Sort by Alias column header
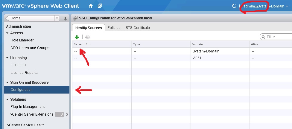 coord(271,44)
